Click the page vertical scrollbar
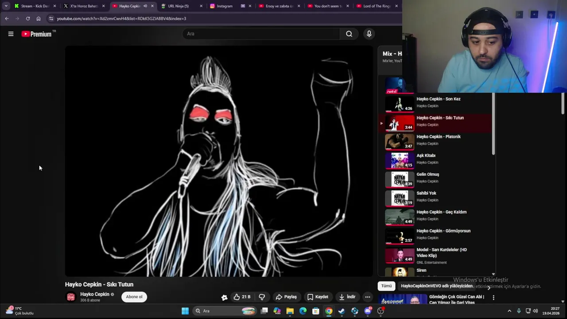 pos(563,104)
